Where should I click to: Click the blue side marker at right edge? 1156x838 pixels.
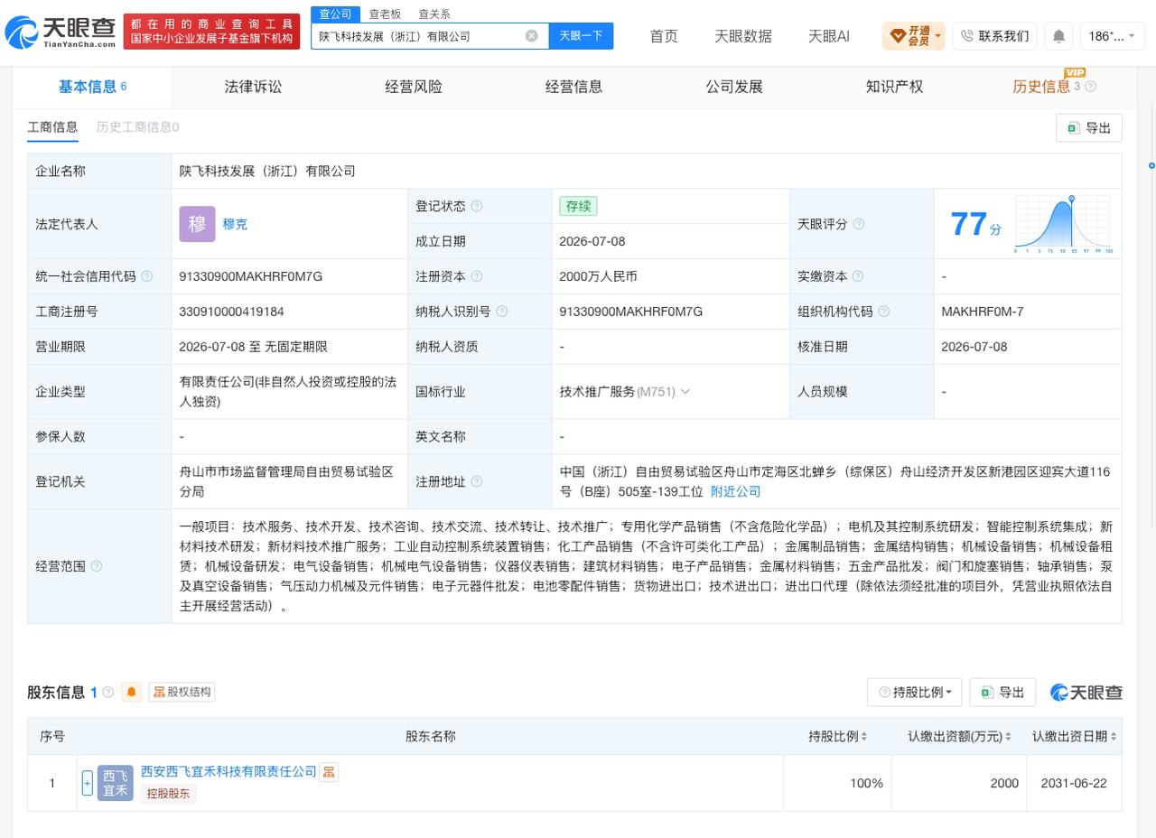click(1151, 166)
